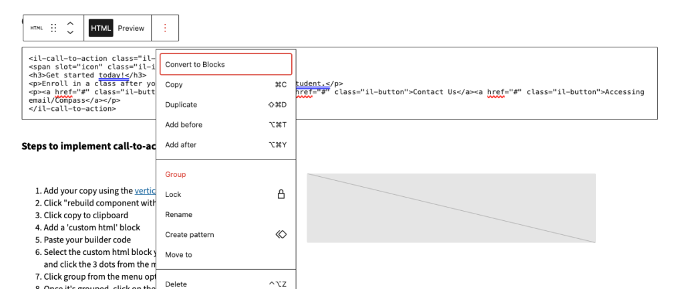Switch to the Preview tab
The width and height of the screenshot is (684, 289).
(x=131, y=28)
